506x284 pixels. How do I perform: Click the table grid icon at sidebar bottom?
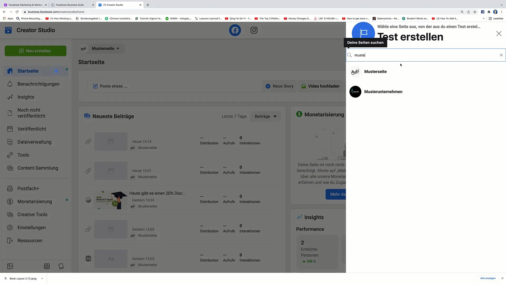pos(47,266)
